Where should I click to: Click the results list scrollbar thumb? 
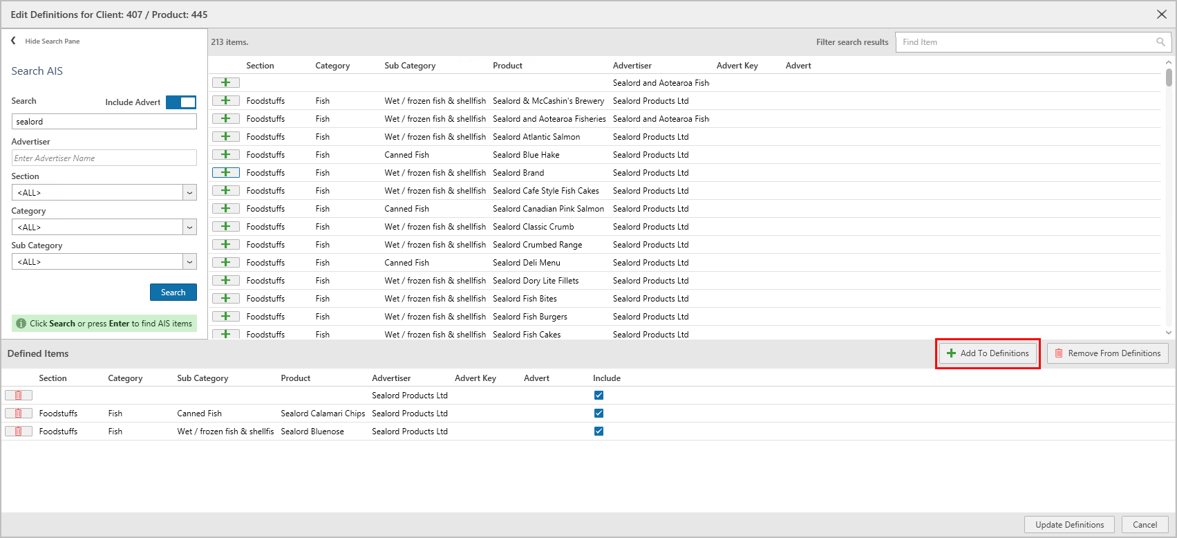click(x=1169, y=77)
